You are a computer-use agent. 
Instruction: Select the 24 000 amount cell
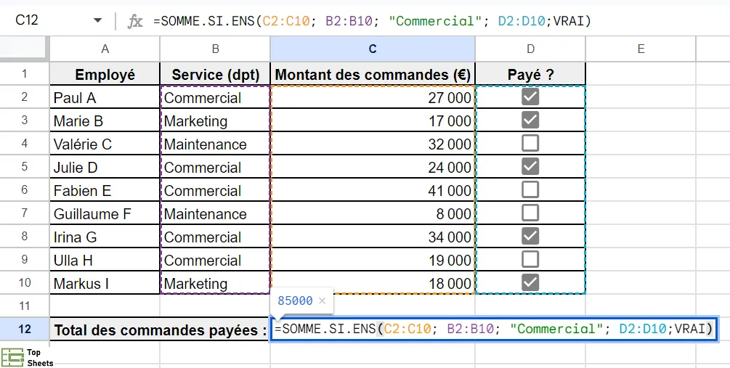[x=373, y=167]
